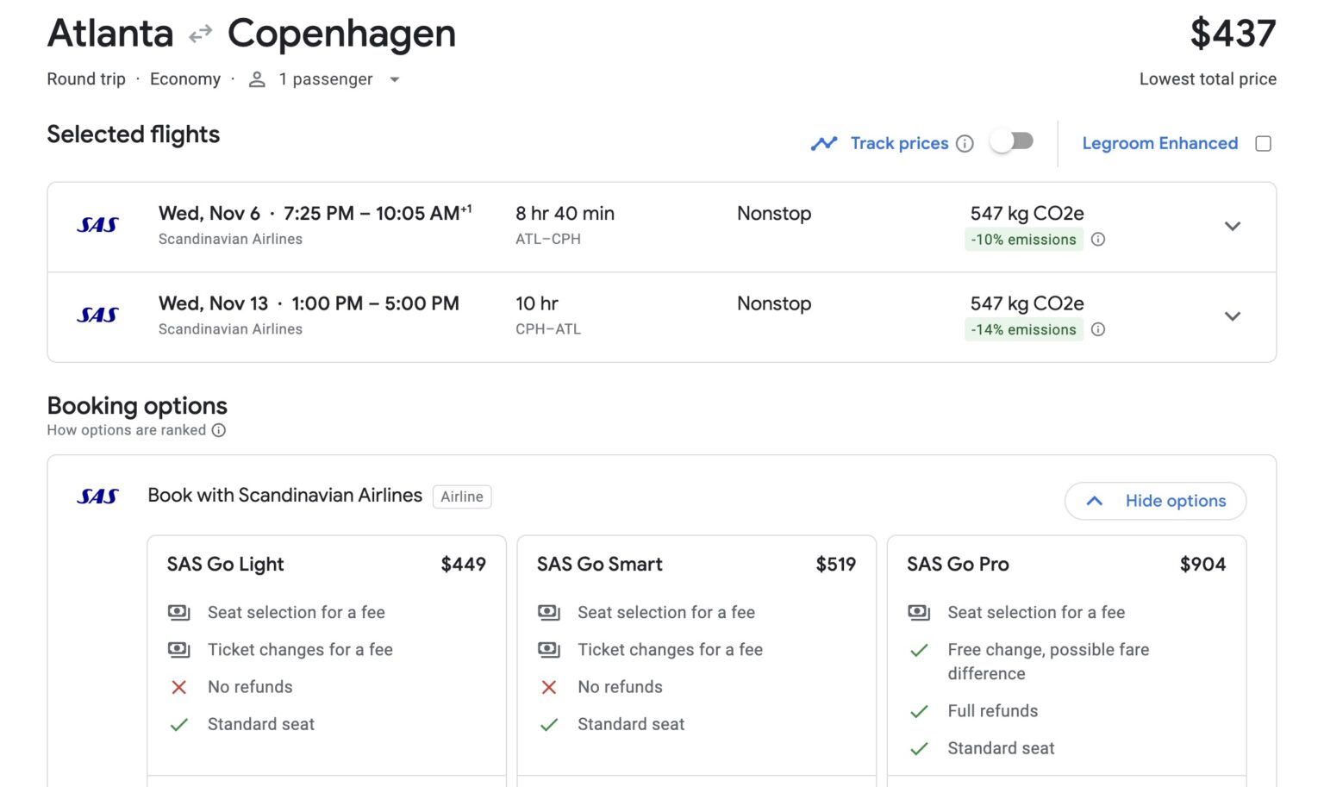Click the Track prices graph icon

coord(825,142)
